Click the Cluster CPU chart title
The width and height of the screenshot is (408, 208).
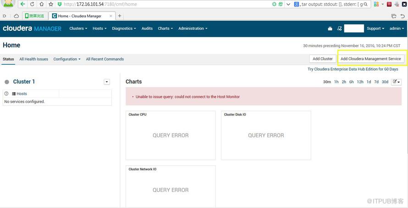click(138, 115)
